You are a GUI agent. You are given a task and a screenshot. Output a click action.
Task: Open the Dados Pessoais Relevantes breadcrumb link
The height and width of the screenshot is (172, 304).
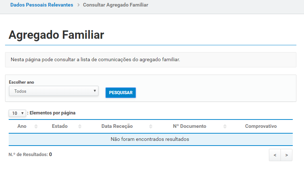pyautogui.click(x=42, y=5)
